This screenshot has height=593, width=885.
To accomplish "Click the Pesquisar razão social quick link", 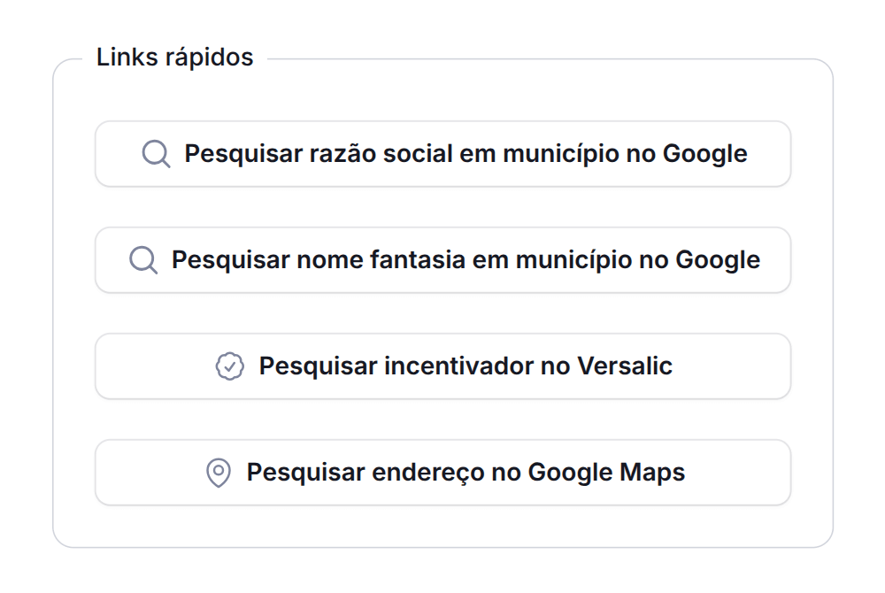I will 442,154.
